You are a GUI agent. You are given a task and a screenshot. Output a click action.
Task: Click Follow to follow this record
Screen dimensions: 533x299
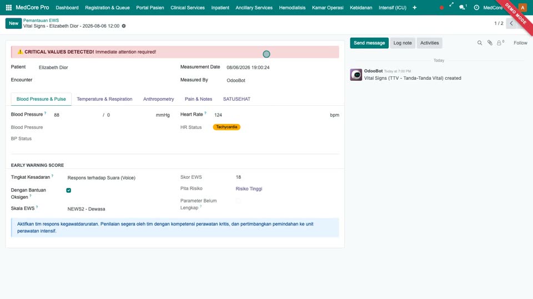[x=520, y=43]
